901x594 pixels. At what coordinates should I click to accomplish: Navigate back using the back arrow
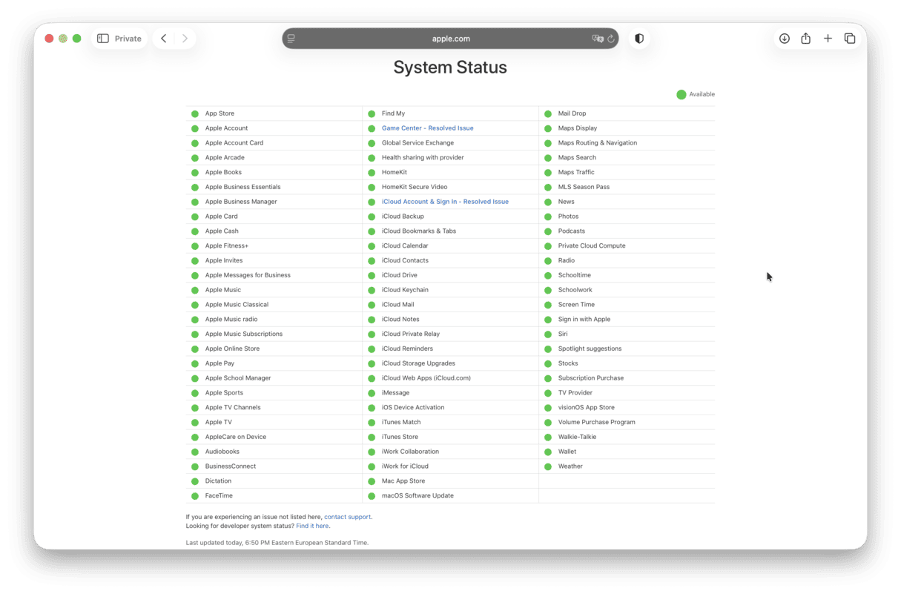[163, 38]
